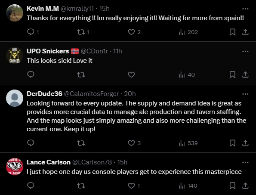
Task: Share Kevin M.M's tweet
Action: pyautogui.click(x=245, y=32)
